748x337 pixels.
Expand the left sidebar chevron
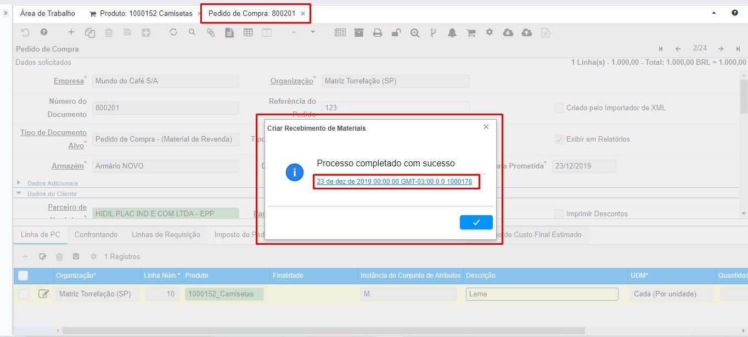point(5,13)
